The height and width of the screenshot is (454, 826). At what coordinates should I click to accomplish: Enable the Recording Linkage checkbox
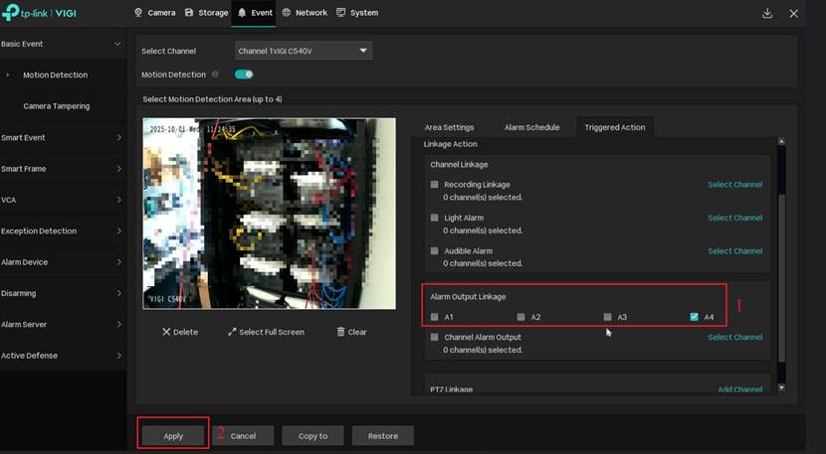[x=435, y=185]
